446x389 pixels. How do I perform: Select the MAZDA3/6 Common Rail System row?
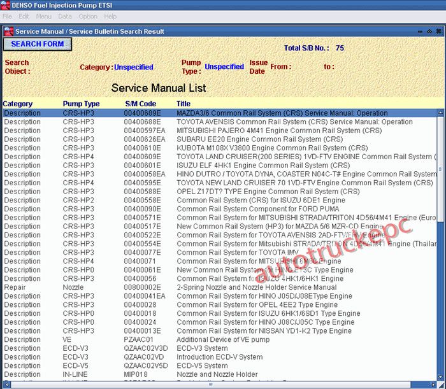point(220,113)
